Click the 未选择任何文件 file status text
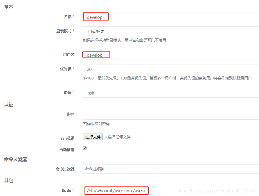The width and height of the screenshot is (259, 196). pos(117,137)
